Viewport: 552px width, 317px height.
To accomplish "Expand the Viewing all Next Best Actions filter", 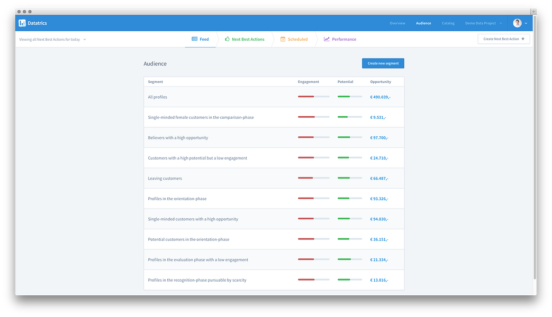I will (x=52, y=40).
